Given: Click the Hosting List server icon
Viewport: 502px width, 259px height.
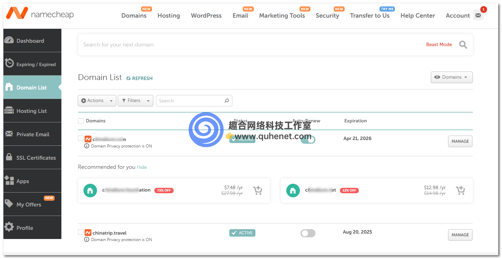Looking at the screenshot, I should [9, 111].
